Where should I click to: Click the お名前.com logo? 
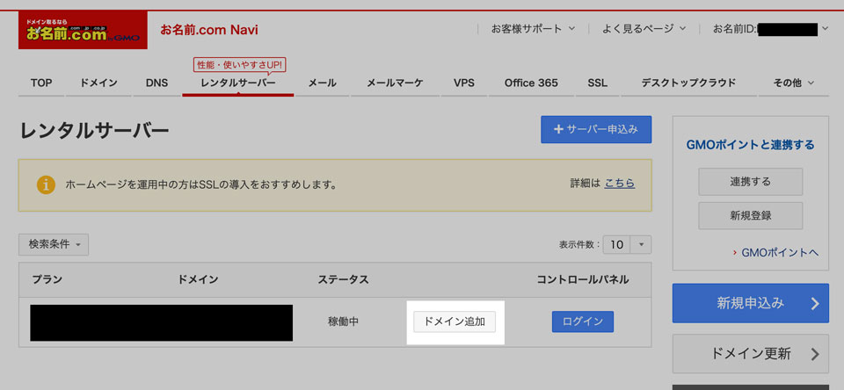tap(83, 30)
